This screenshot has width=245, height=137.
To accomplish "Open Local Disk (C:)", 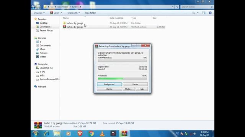I will point(46,68).
